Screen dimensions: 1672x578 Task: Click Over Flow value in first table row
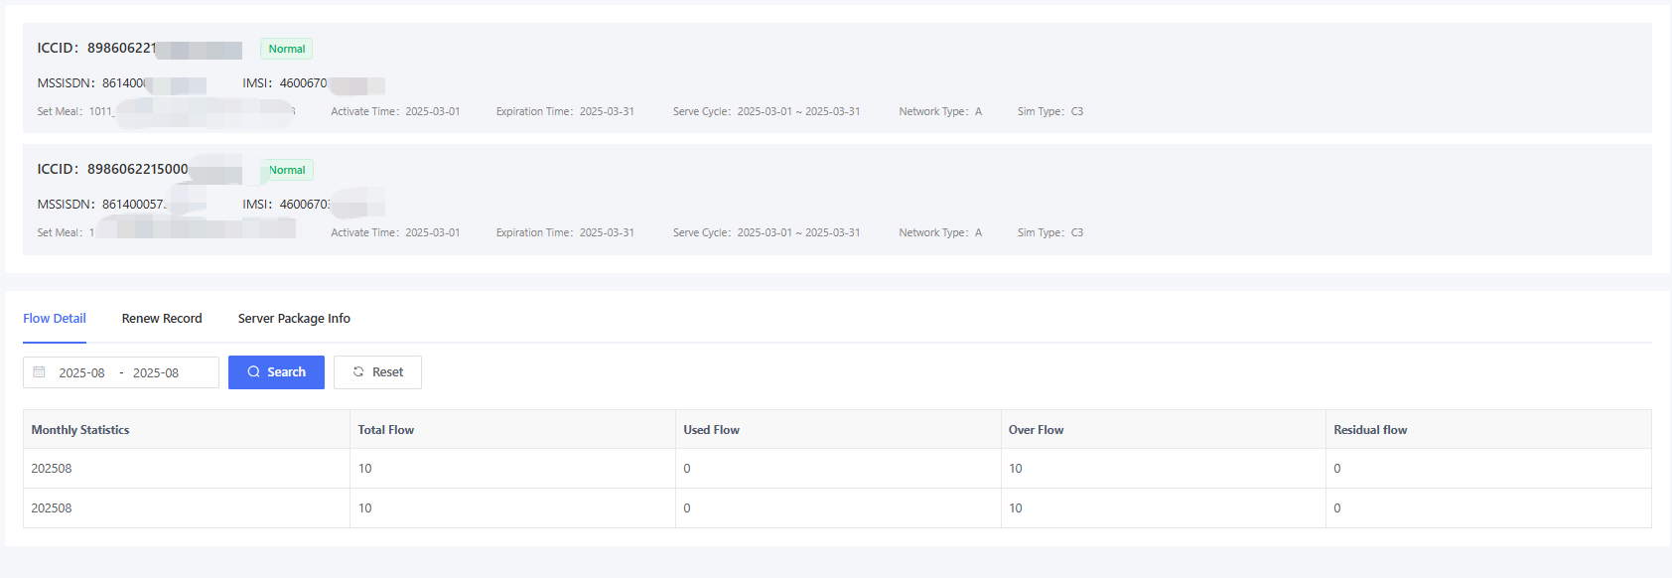coord(1016,469)
